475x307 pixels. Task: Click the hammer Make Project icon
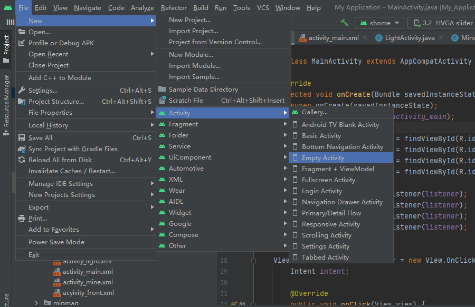(x=344, y=23)
